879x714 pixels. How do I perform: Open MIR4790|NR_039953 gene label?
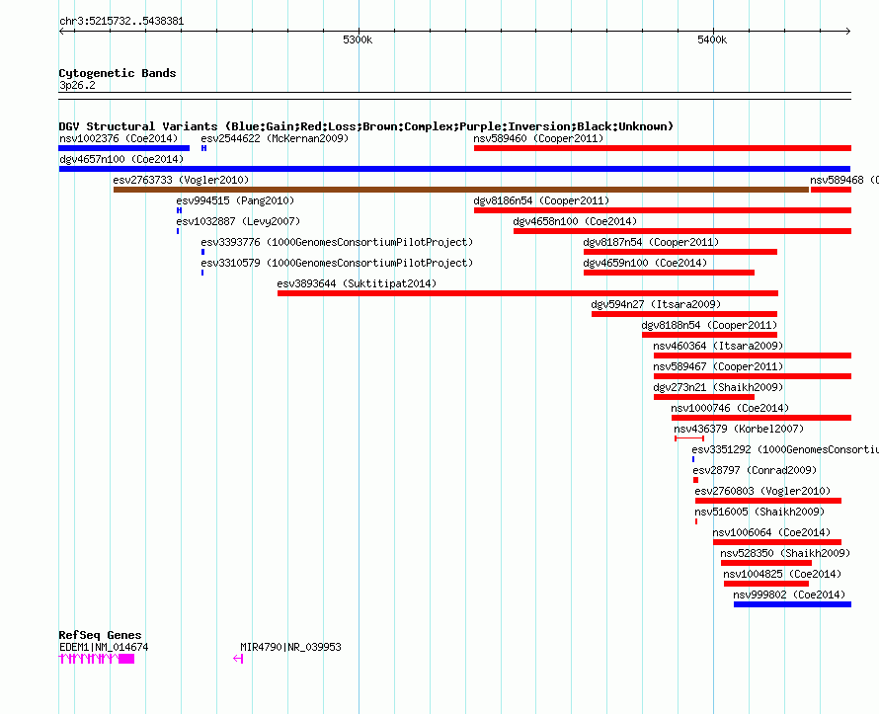[290, 647]
